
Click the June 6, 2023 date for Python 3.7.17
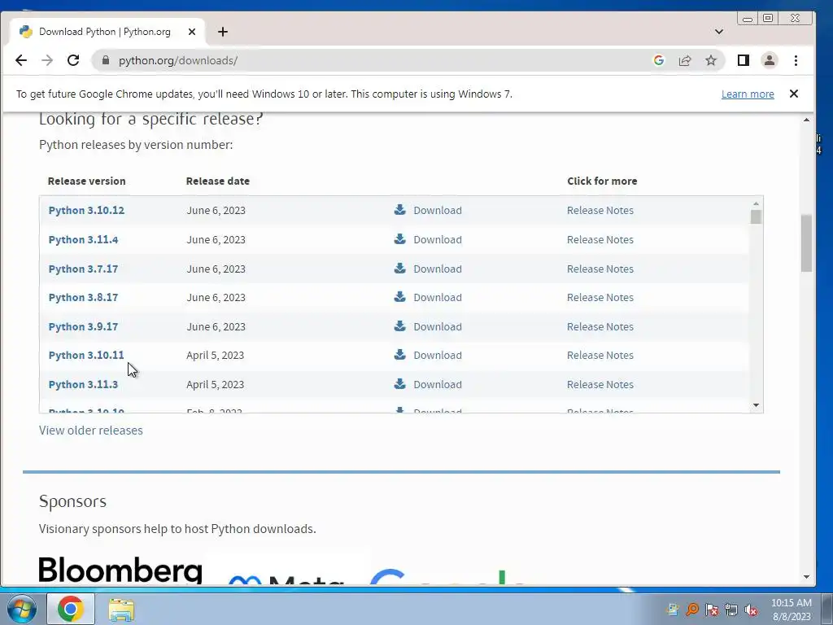216,269
